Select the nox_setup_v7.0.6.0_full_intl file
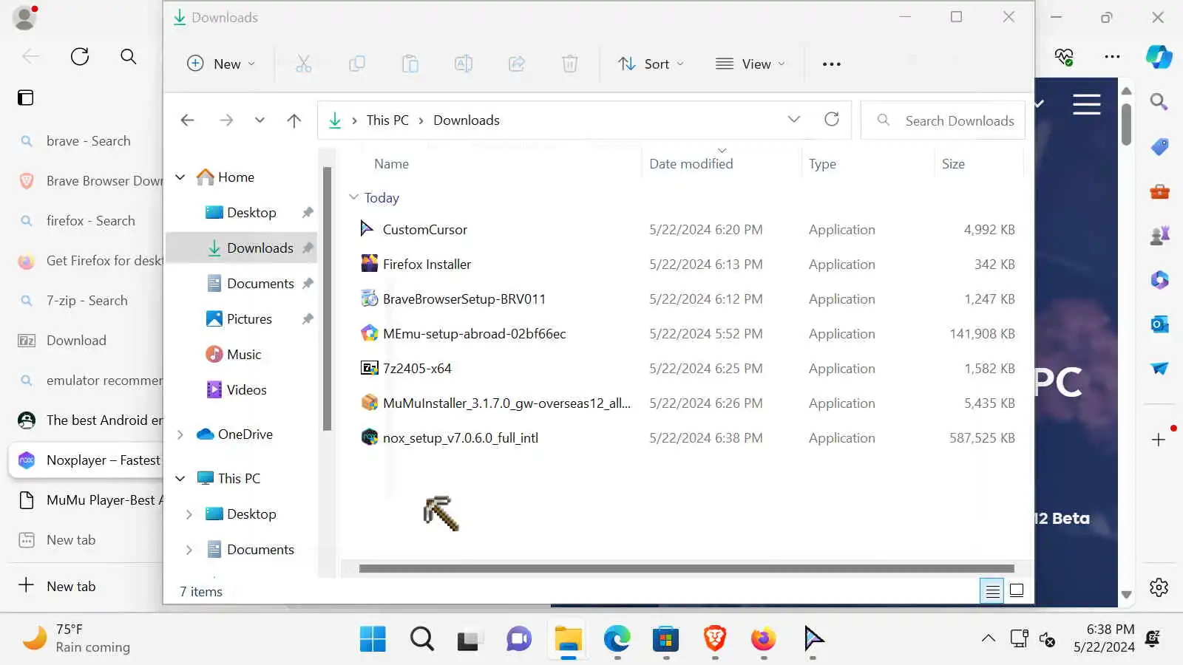This screenshot has height=665, width=1183. tap(460, 438)
